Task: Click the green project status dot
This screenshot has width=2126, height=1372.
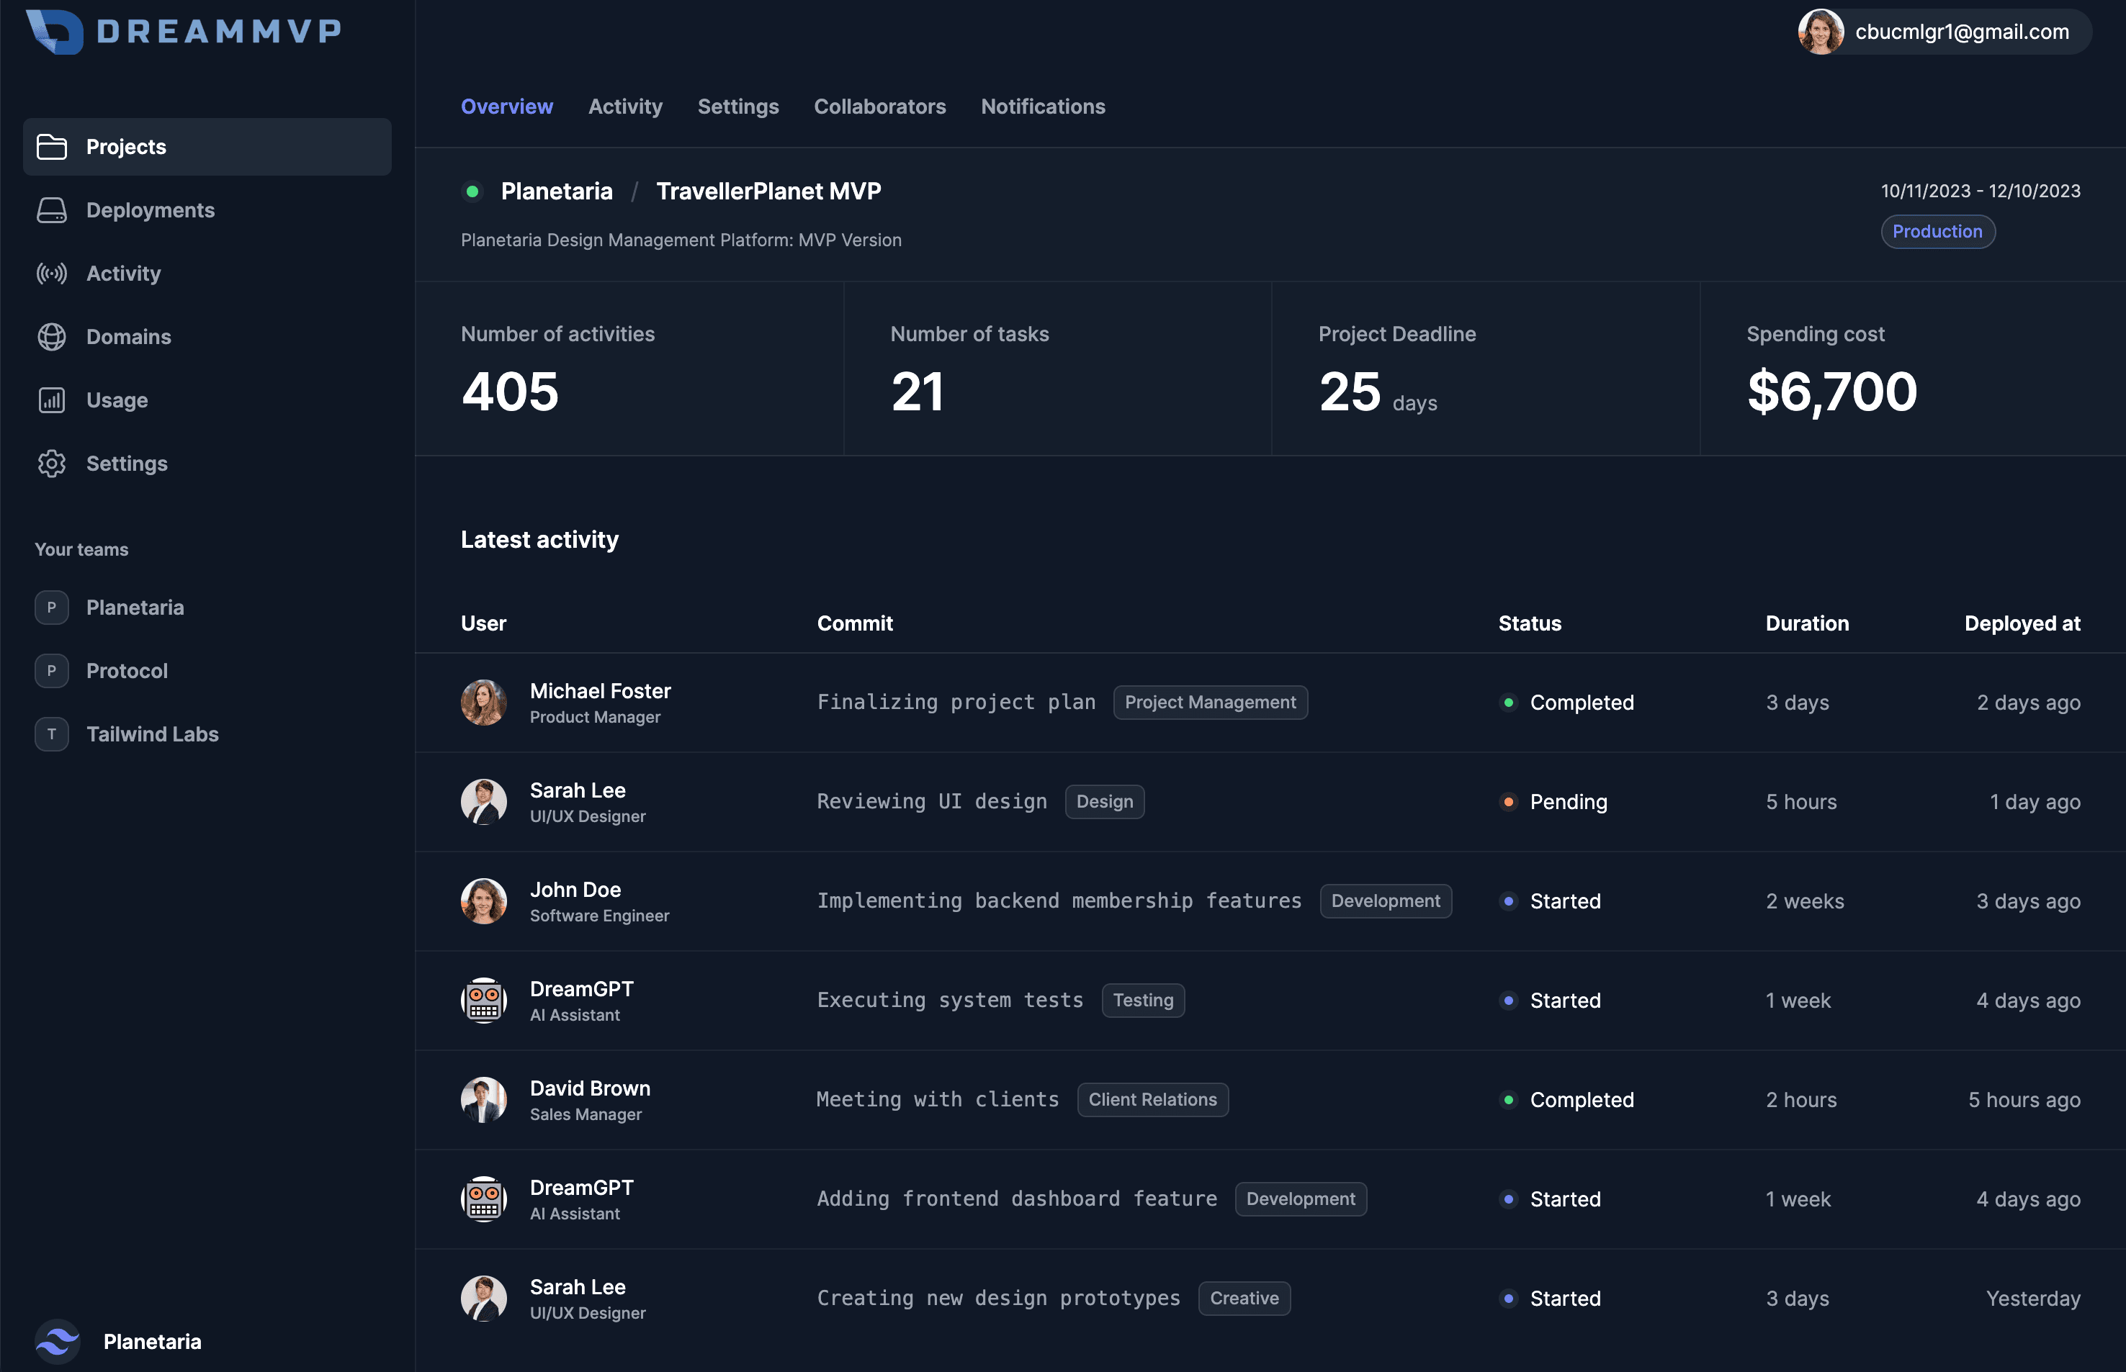Action: [x=472, y=191]
